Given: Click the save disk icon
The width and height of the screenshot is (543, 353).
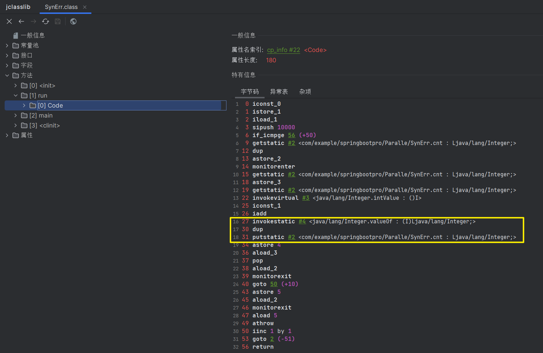Looking at the screenshot, I should pos(58,21).
